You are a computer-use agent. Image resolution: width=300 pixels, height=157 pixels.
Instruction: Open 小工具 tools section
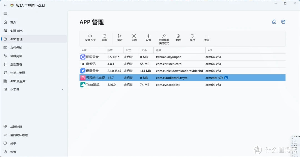[x=34, y=89]
